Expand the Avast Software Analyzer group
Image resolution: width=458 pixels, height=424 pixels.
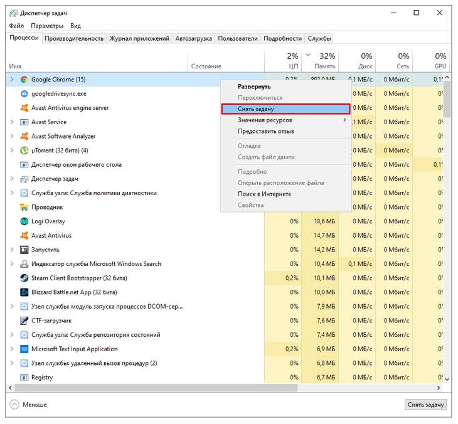click(x=12, y=136)
